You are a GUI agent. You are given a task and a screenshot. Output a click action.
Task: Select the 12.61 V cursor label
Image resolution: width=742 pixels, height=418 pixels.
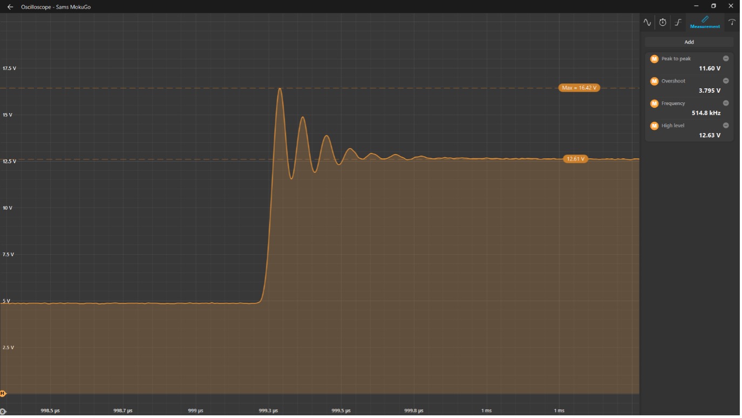pyautogui.click(x=575, y=159)
